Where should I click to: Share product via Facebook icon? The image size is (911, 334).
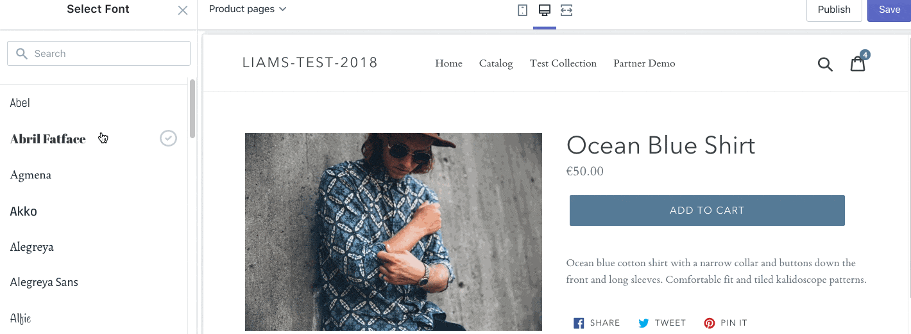click(579, 323)
